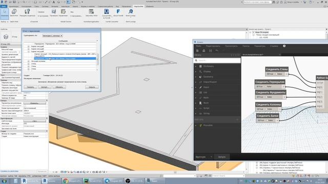This screenshot has width=328, height=184.
Task: Click the Закрыть button in warnings dialog
Action: click(x=92, y=87)
